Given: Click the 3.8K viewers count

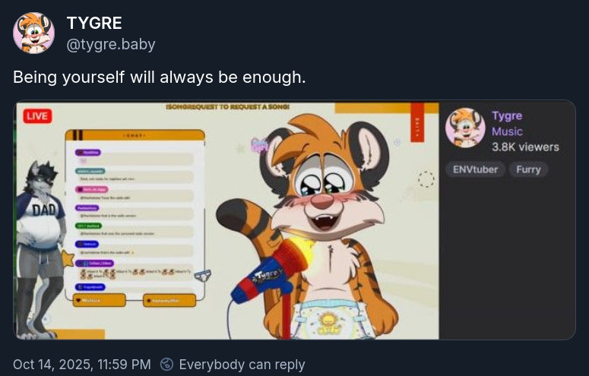Looking at the screenshot, I should click(525, 147).
